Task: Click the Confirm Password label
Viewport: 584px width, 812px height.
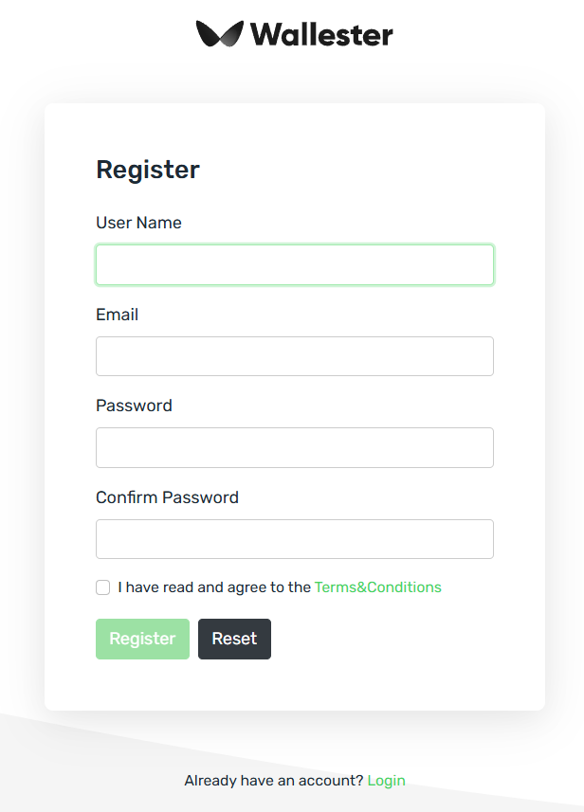Action: coord(167,497)
